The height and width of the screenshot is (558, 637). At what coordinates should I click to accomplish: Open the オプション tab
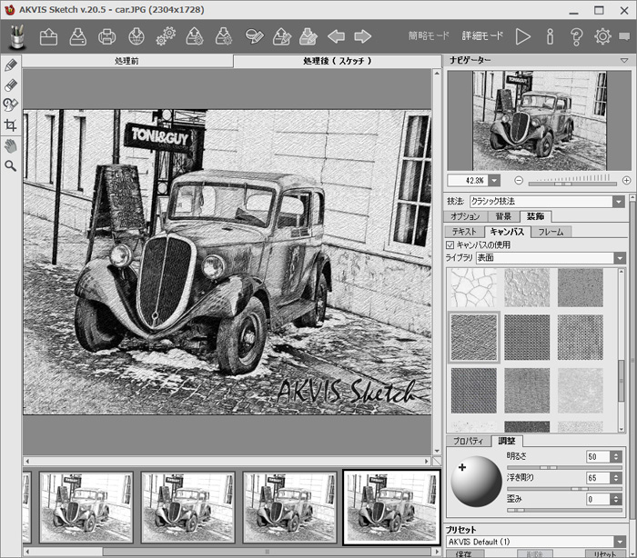pyautogui.click(x=465, y=216)
